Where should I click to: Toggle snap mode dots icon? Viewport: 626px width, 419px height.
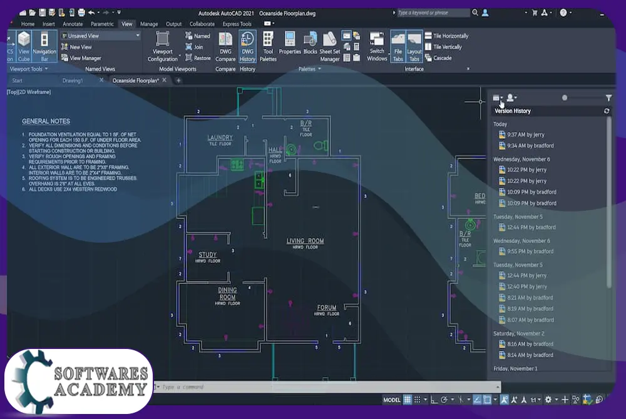[x=417, y=400]
